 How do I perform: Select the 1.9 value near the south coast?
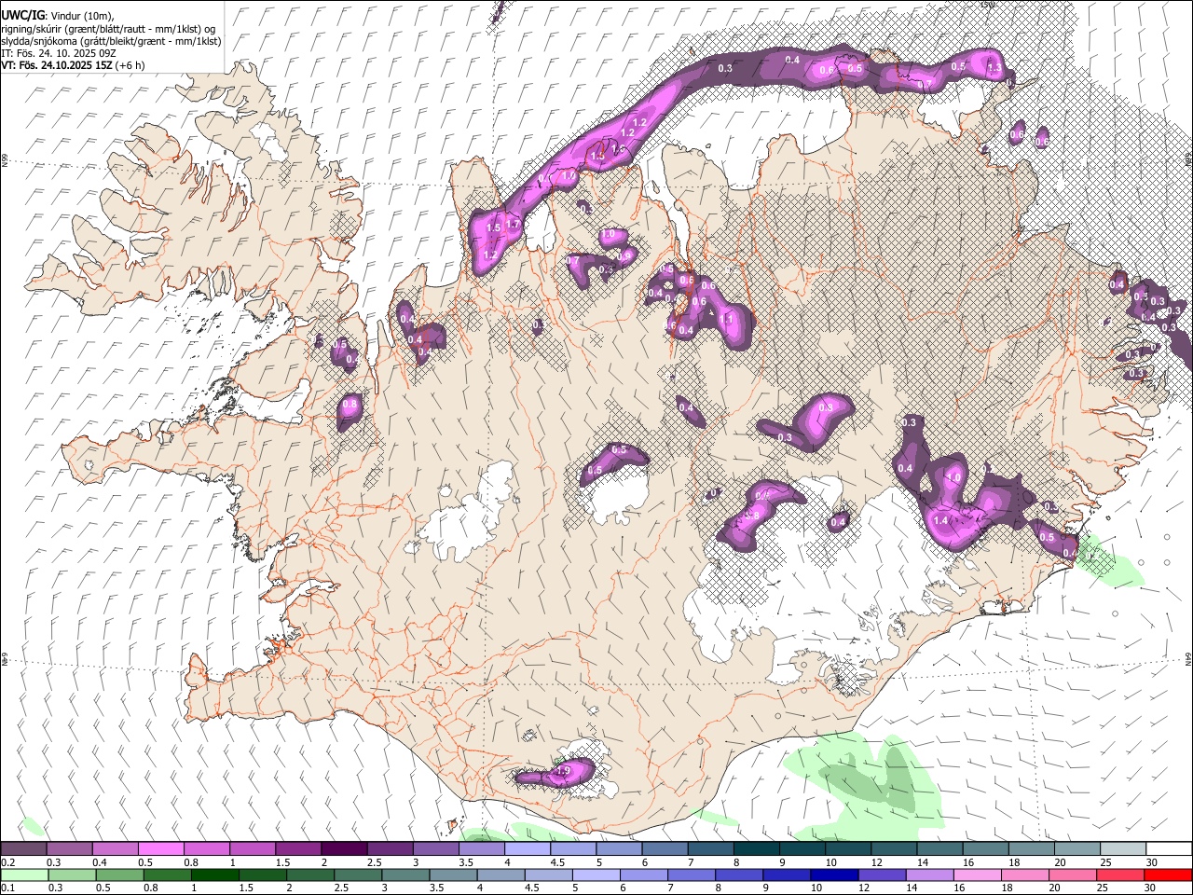tap(563, 771)
